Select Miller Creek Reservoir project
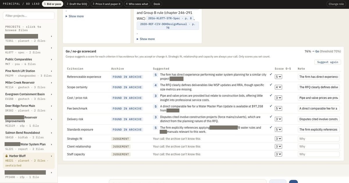This screenshot has width=349, height=183. (29, 85)
